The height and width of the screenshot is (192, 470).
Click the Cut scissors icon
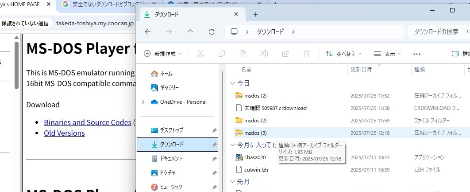(x=200, y=54)
